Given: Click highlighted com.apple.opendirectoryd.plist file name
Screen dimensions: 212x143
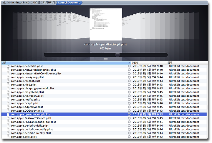Looking at the screenshot, I should (30, 114).
